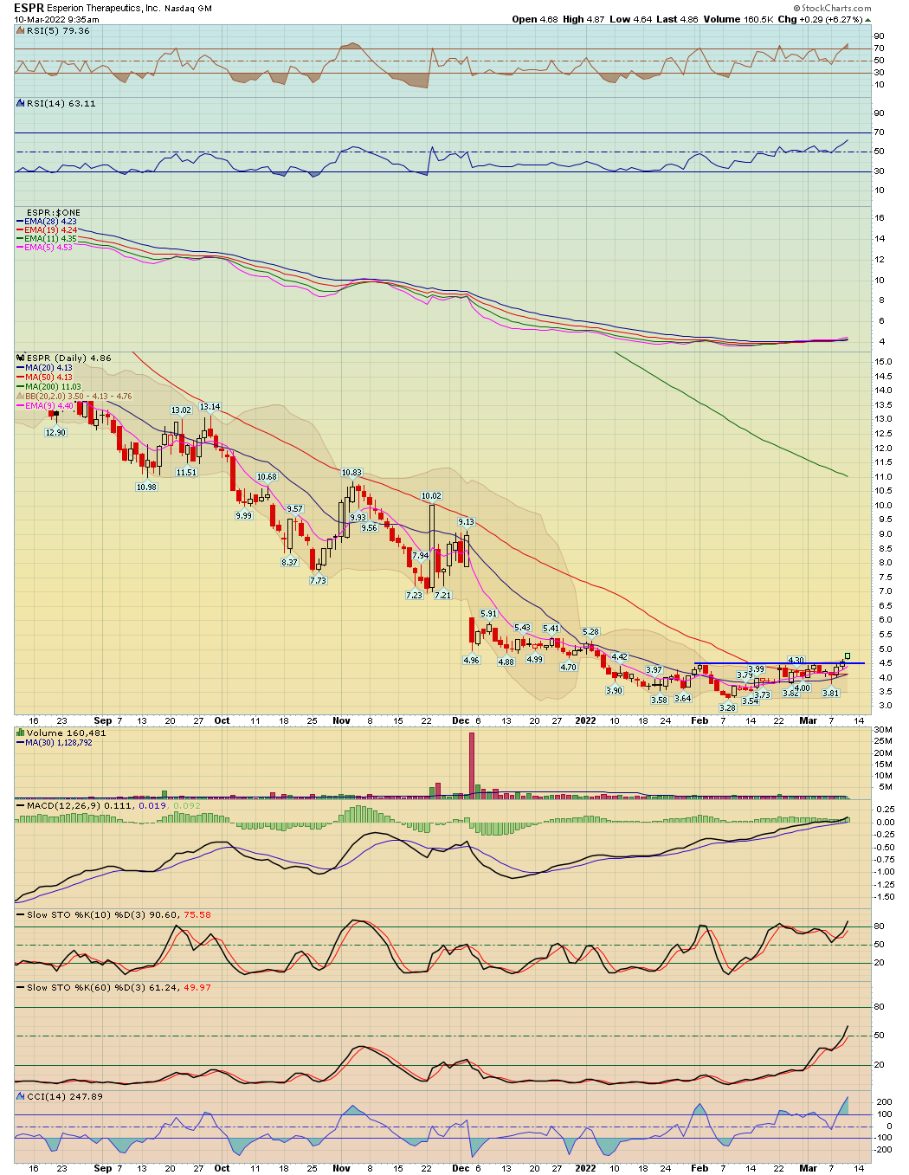909x1175 pixels.
Task: Click the 2022 label on chart date axis
Action: (586, 720)
